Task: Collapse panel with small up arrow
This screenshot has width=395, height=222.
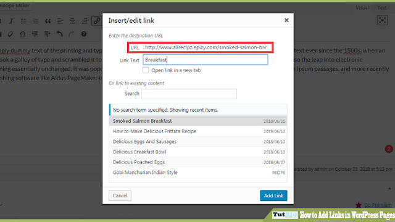Action: pyautogui.click(x=389, y=188)
